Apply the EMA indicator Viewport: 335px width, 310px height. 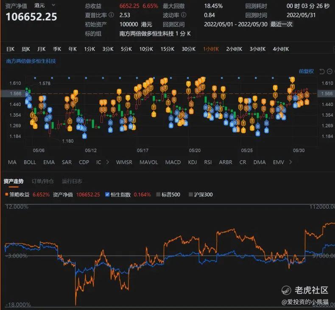49,162
